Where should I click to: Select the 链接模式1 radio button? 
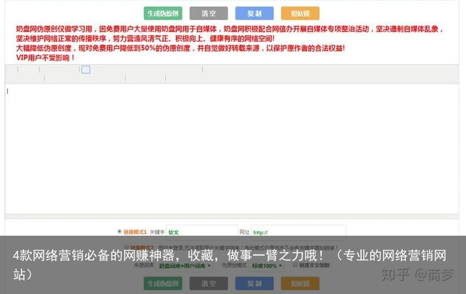tap(120, 231)
